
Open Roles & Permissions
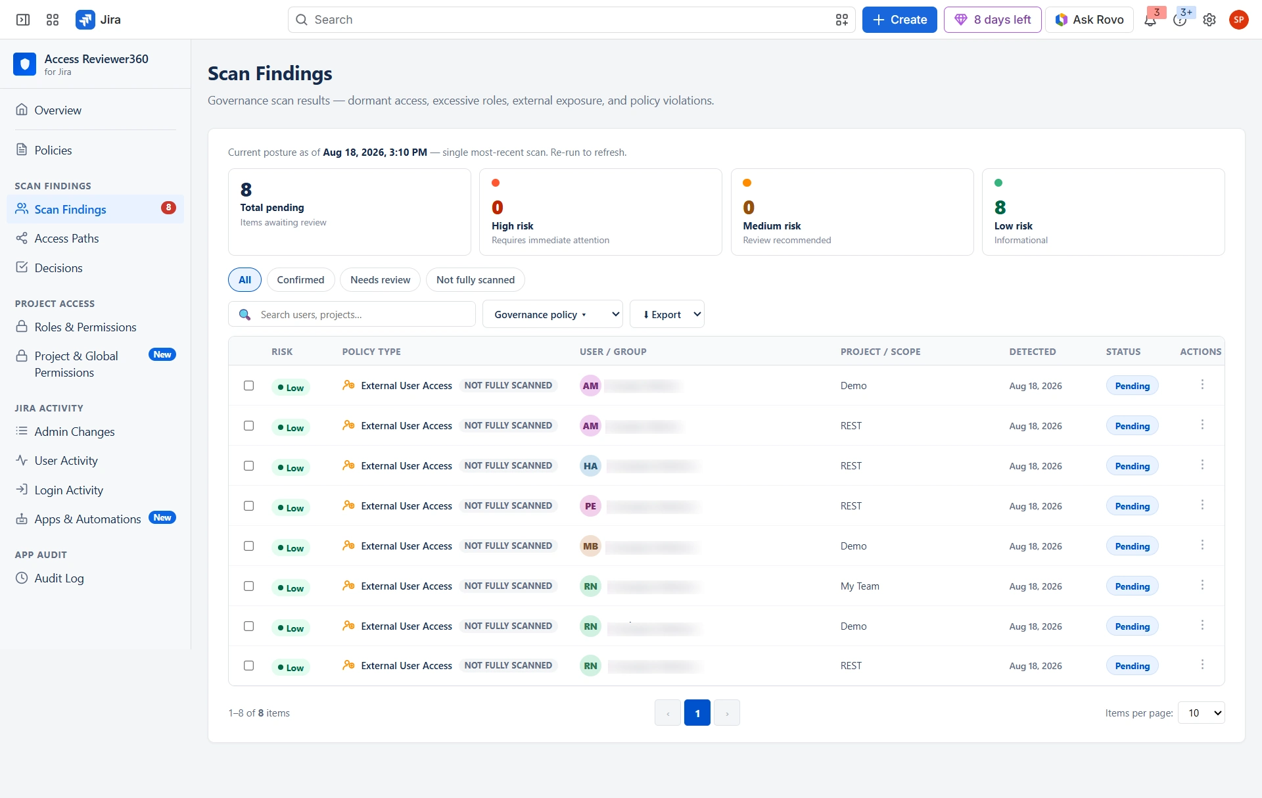(x=95, y=327)
